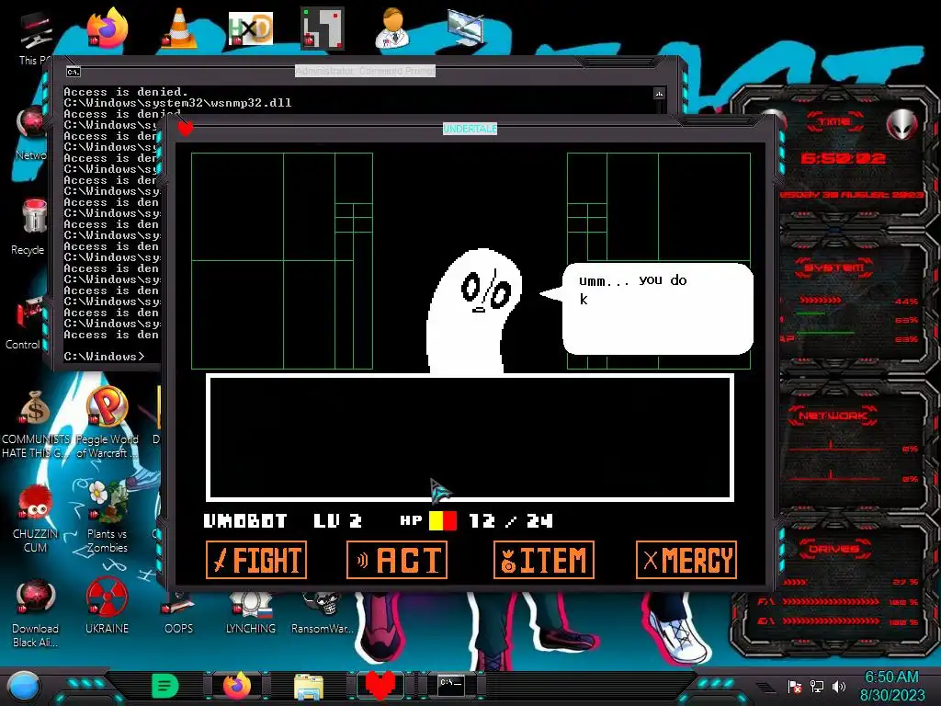Open the green chat app on taskbar

click(x=165, y=686)
